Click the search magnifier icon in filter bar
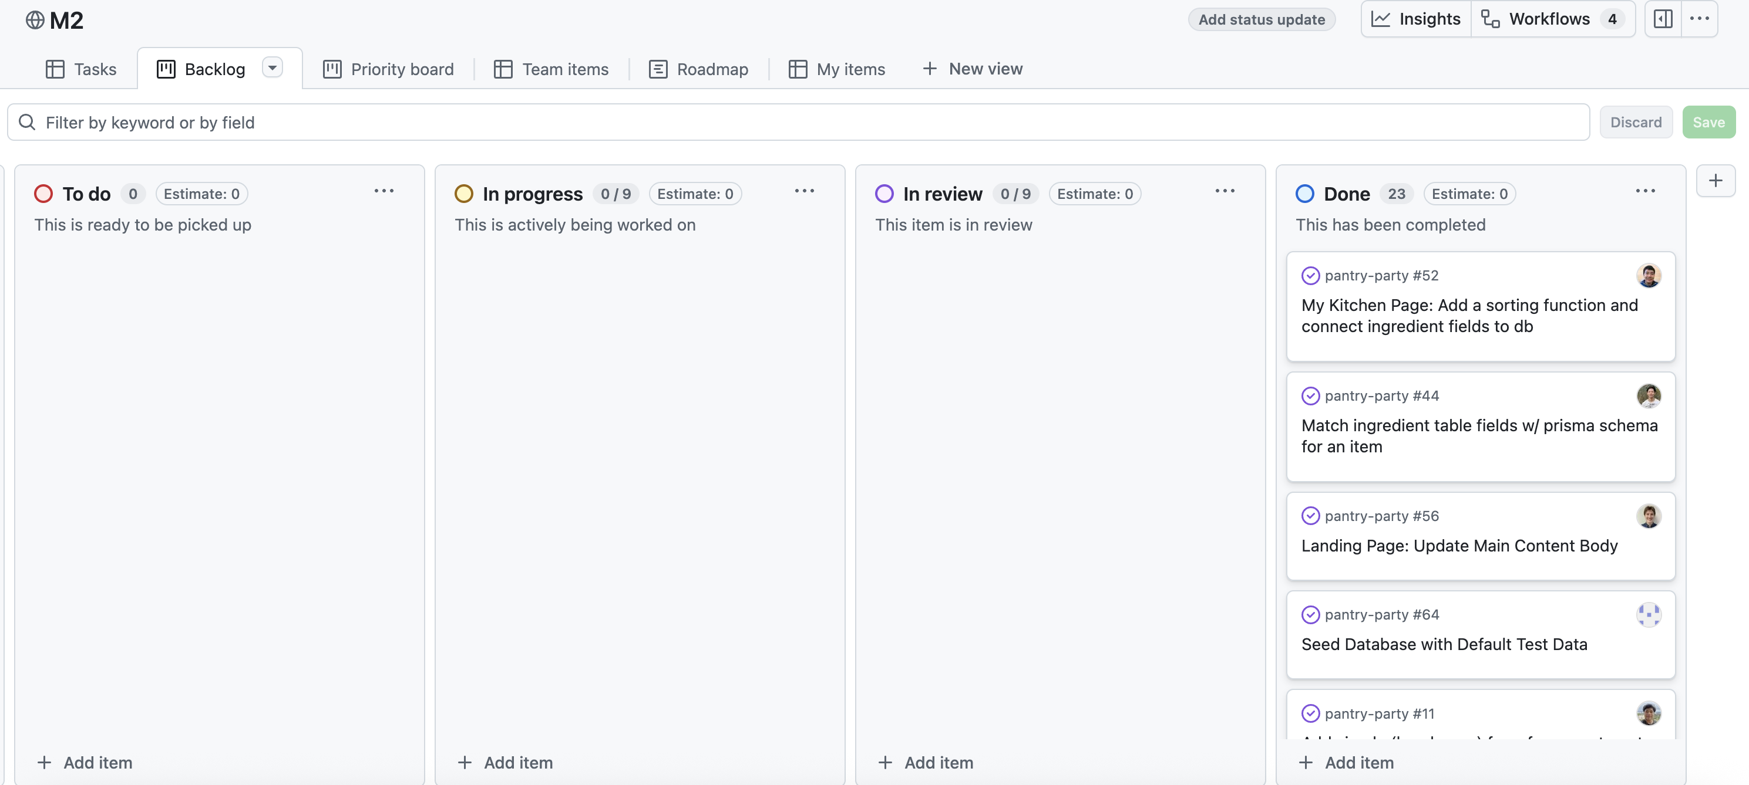The image size is (1749, 785). click(x=27, y=122)
